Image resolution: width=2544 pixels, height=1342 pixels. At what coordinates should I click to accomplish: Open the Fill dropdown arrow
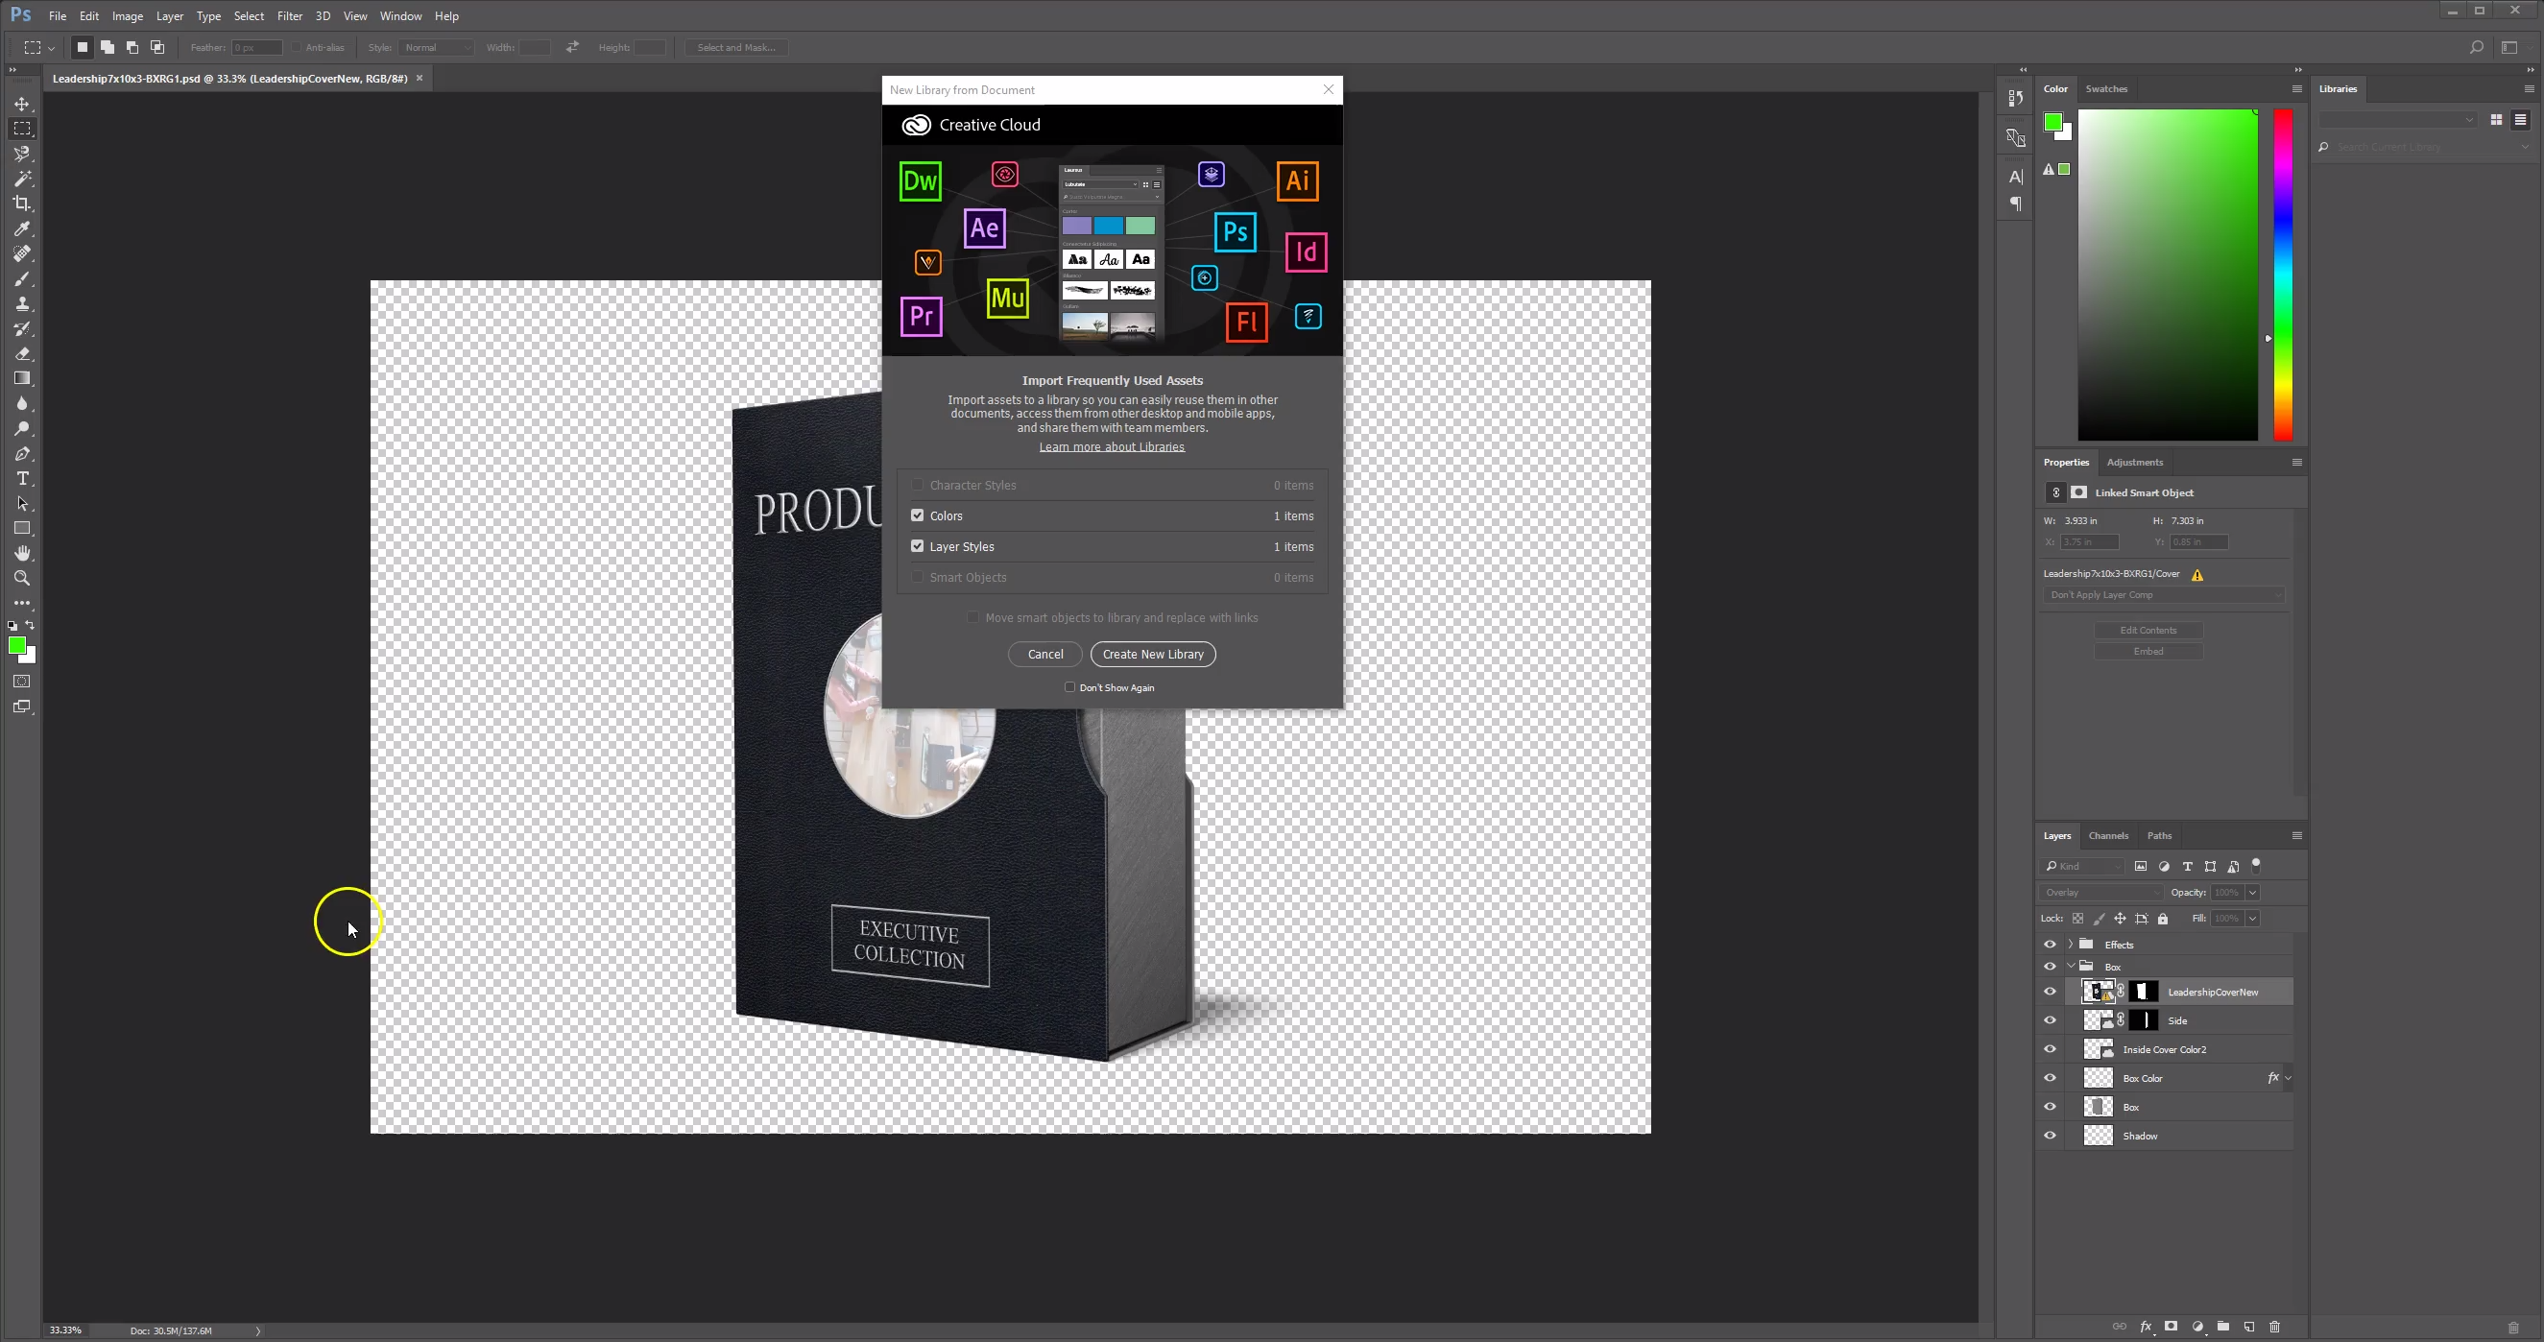pos(2251,919)
